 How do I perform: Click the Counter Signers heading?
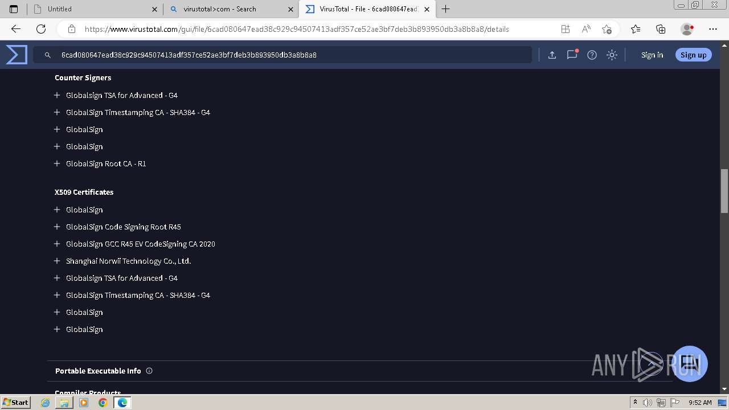[x=83, y=77]
